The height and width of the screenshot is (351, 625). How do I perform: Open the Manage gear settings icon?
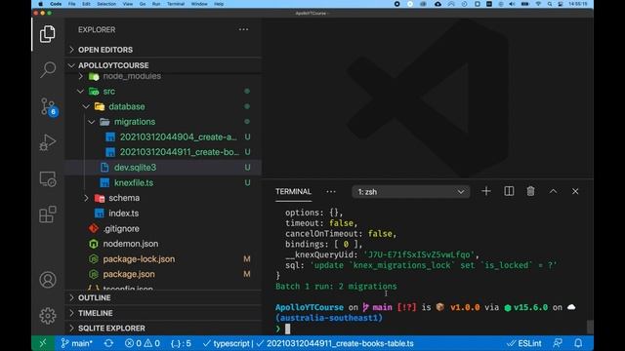pos(48,316)
